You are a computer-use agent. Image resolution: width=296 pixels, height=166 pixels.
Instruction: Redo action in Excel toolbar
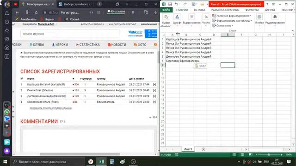coord(185,4)
